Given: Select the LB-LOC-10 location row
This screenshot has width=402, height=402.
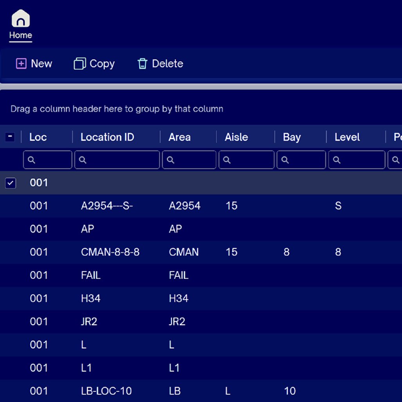Looking at the screenshot, I should [106, 391].
